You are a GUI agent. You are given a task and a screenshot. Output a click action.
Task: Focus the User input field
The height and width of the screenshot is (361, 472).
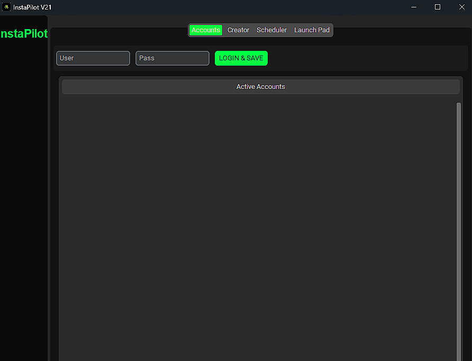(x=93, y=58)
